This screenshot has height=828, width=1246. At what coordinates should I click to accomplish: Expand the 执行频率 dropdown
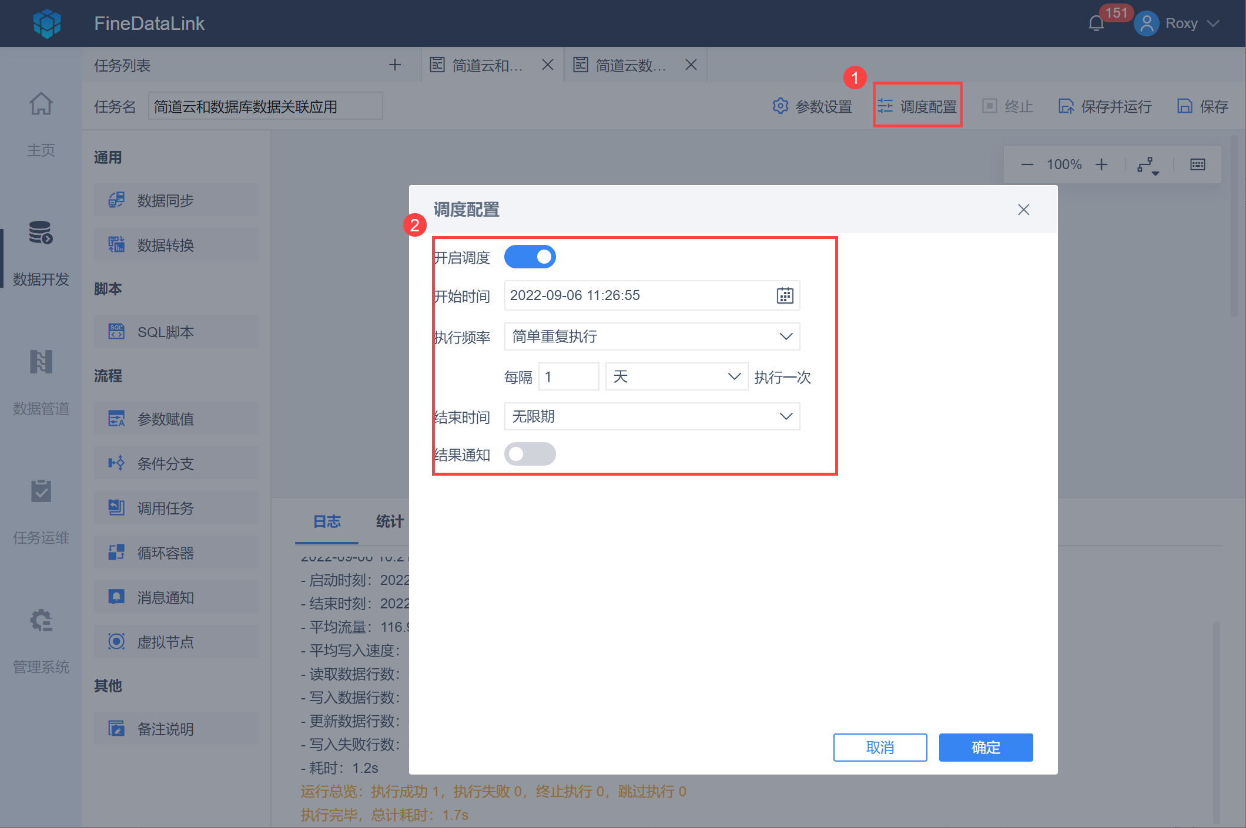pyautogui.click(x=652, y=336)
